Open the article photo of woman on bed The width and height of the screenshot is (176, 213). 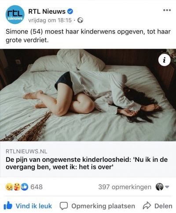(88, 95)
